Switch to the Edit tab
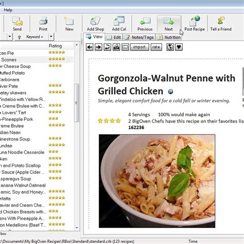Image resolution: width=244 pixels, height=244 pixels. [114, 37]
